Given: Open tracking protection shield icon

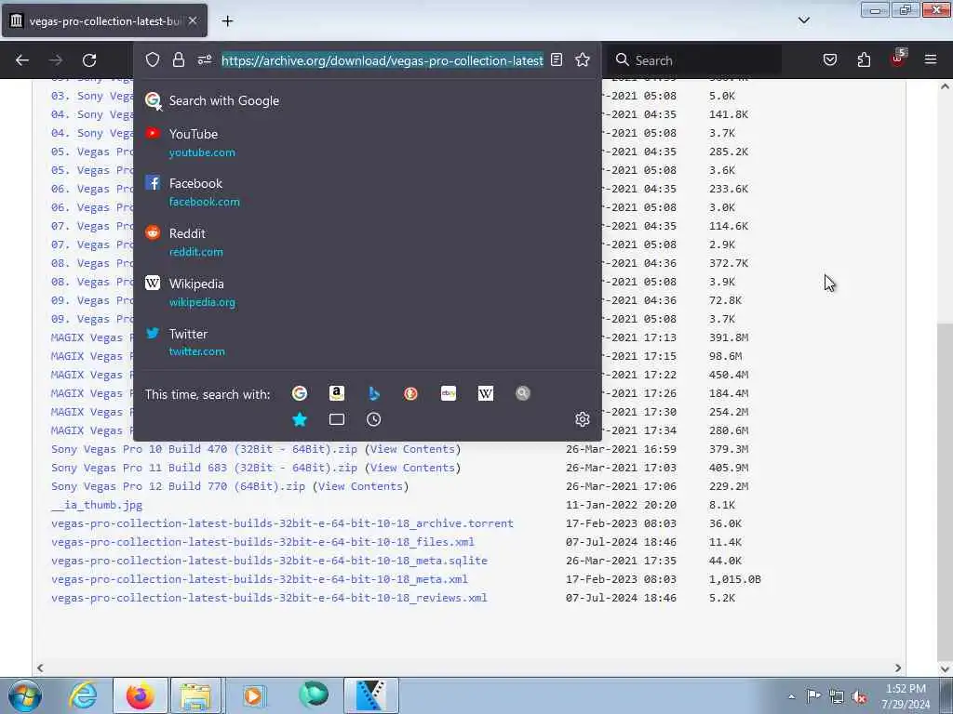Looking at the screenshot, I should [153, 59].
